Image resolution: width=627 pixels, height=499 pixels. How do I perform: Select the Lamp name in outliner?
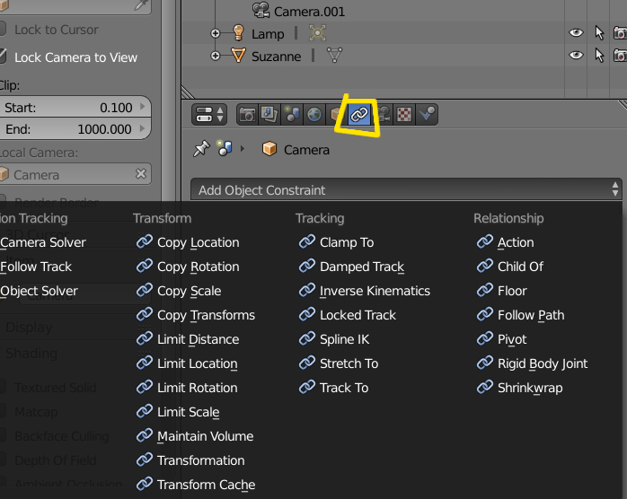click(268, 34)
